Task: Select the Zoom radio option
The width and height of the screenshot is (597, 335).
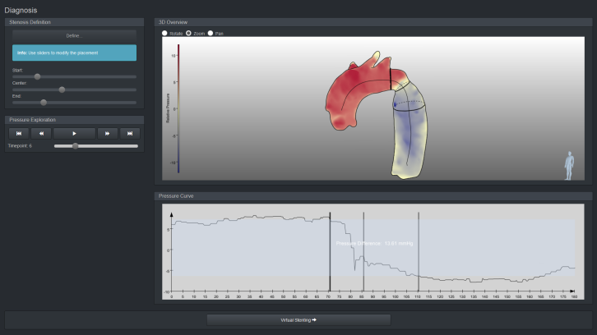Action: (x=189, y=33)
